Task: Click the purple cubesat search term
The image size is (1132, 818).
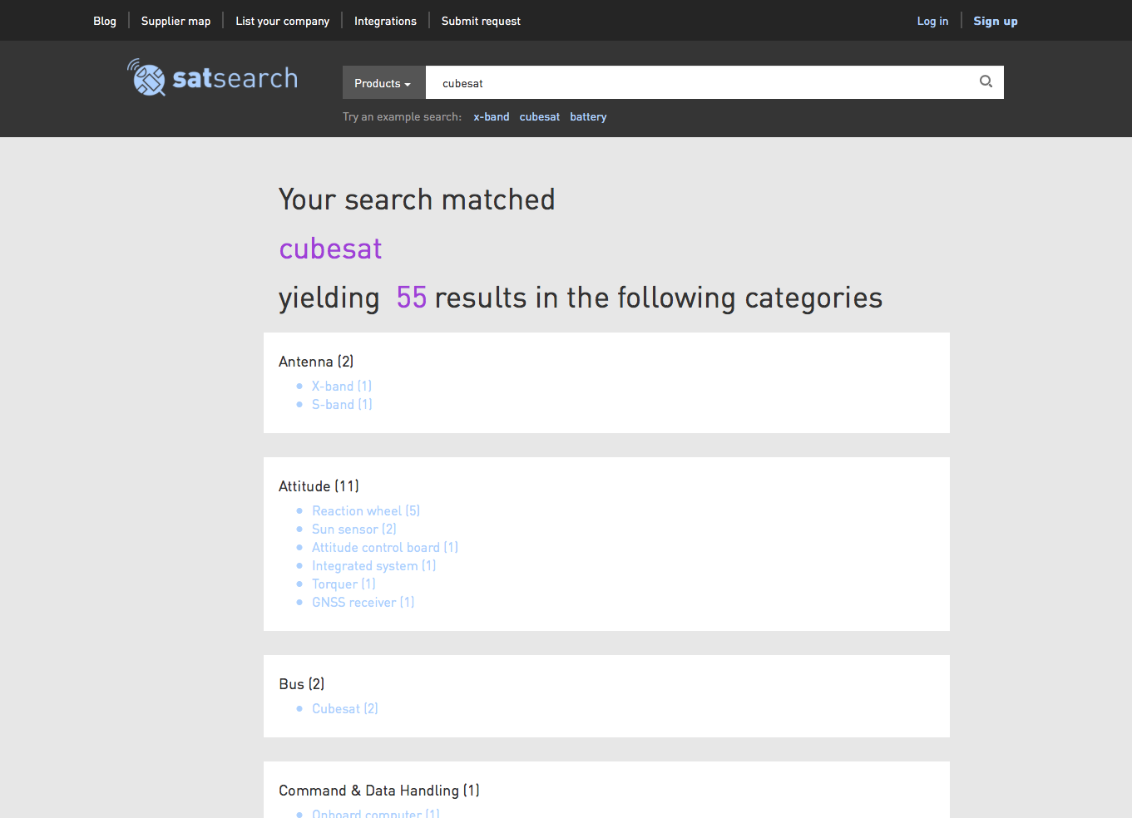Action: click(x=330, y=249)
